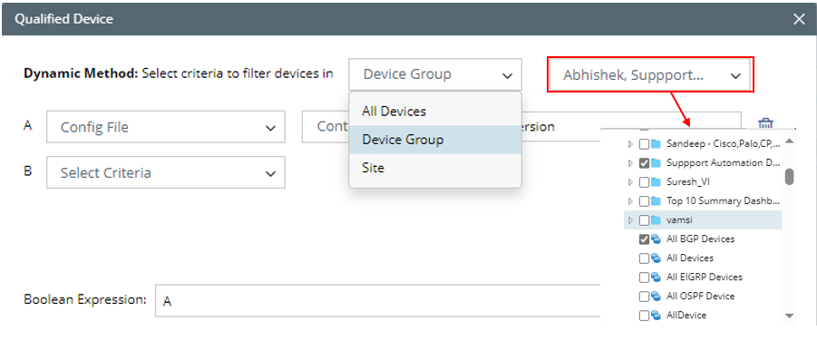Click the All EIGRP Devices group icon
The width and height of the screenshot is (817, 341).
click(656, 277)
